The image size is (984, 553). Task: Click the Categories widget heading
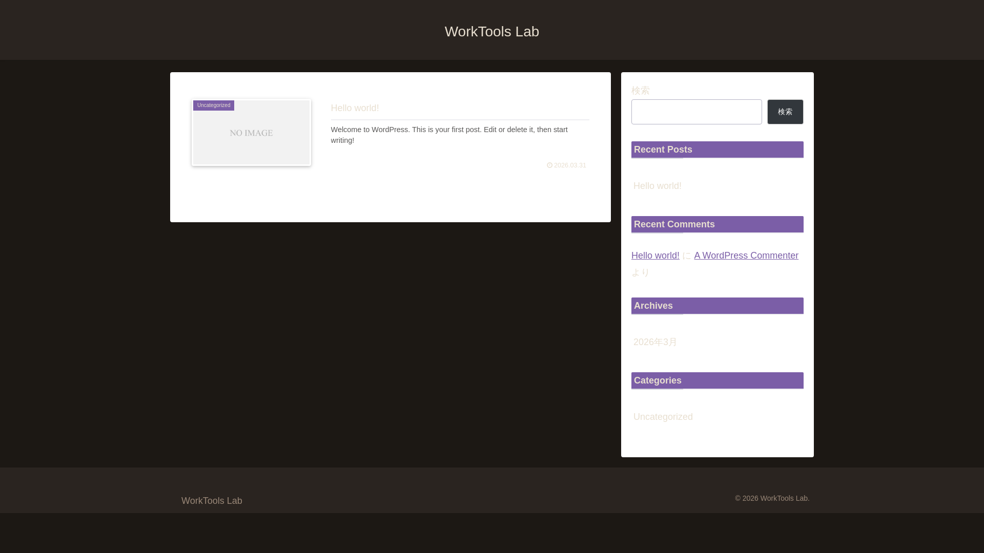(x=717, y=380)
